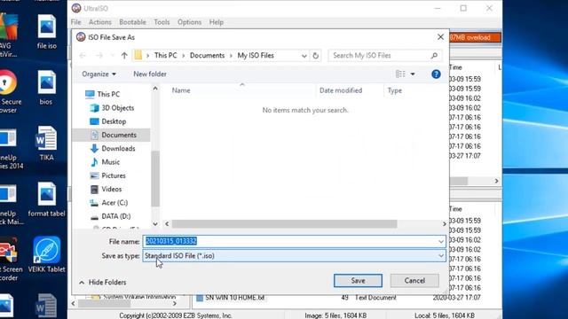Click navigation pane scroll-down arrow
Image resolution: width=568 pixels, height=319 pixels.
[155, 224]
